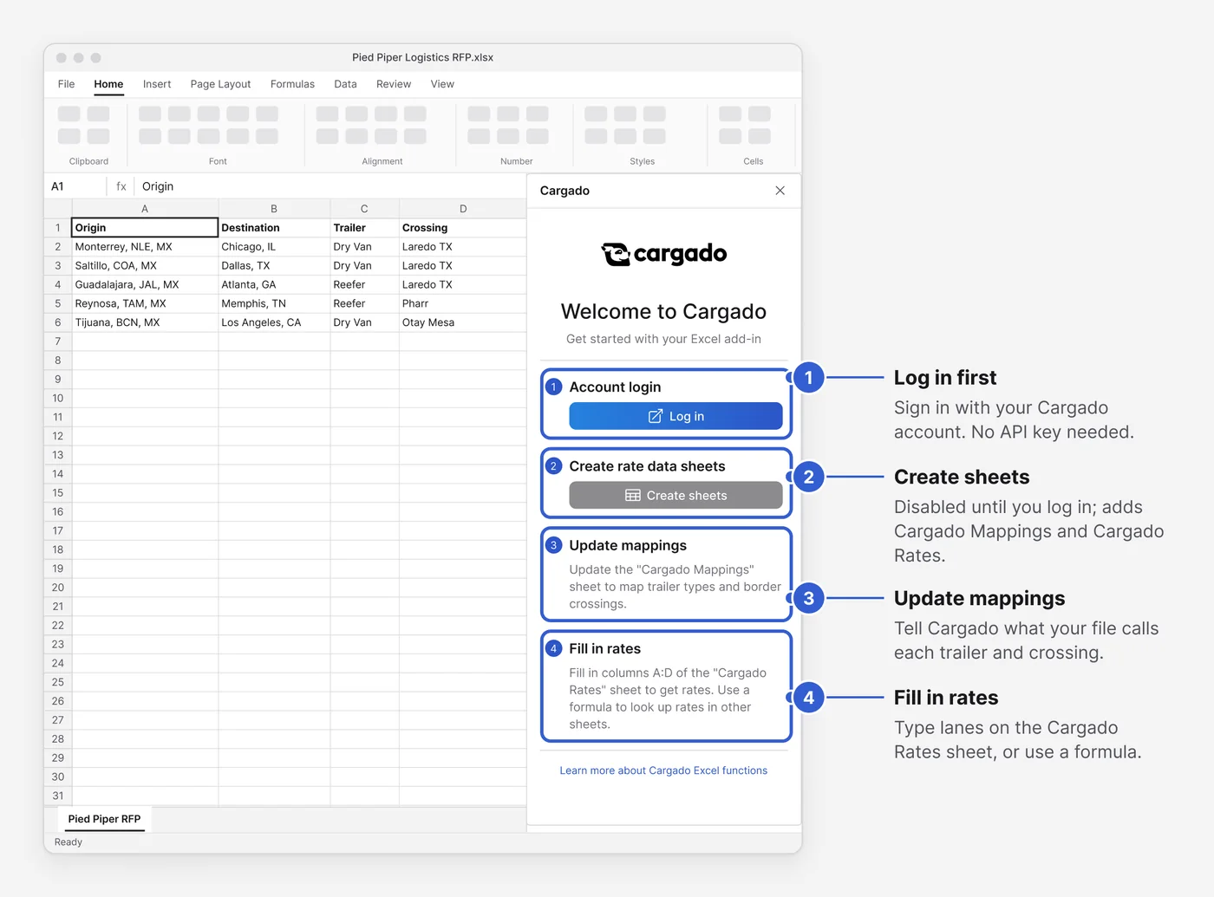
Task: Click the Destination header cell
Action: tap(274, 228)
